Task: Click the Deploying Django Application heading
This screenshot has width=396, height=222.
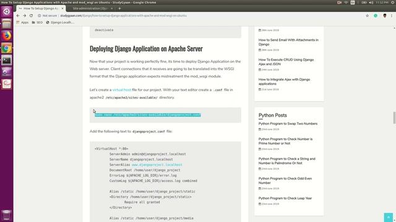Action: point(146,49)
